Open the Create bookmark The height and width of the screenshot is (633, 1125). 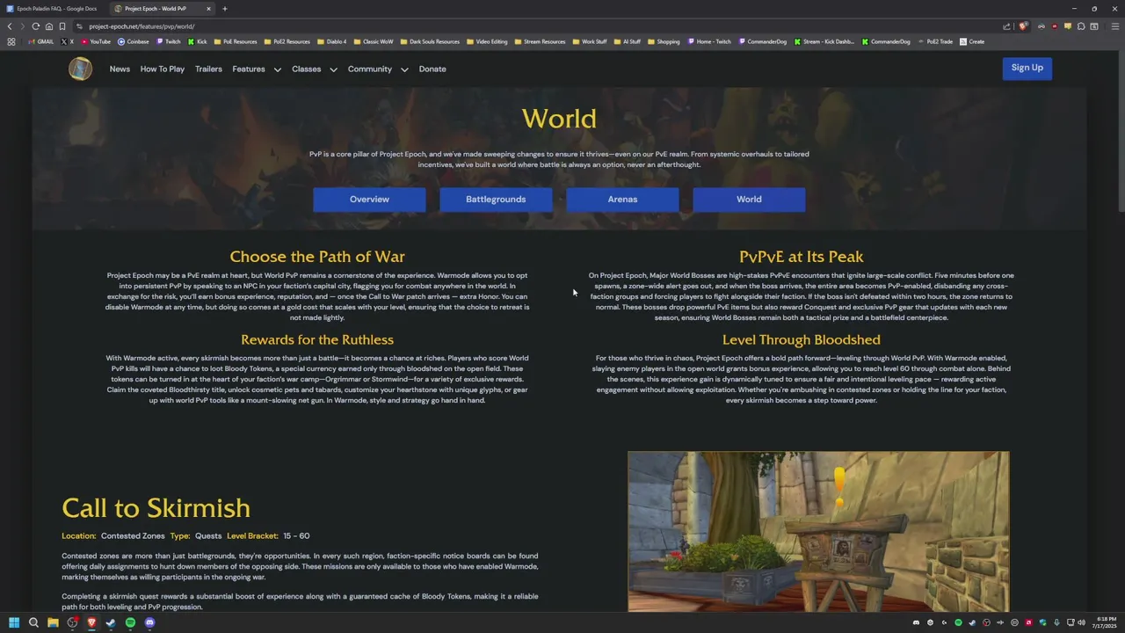(x=972, y=41)
